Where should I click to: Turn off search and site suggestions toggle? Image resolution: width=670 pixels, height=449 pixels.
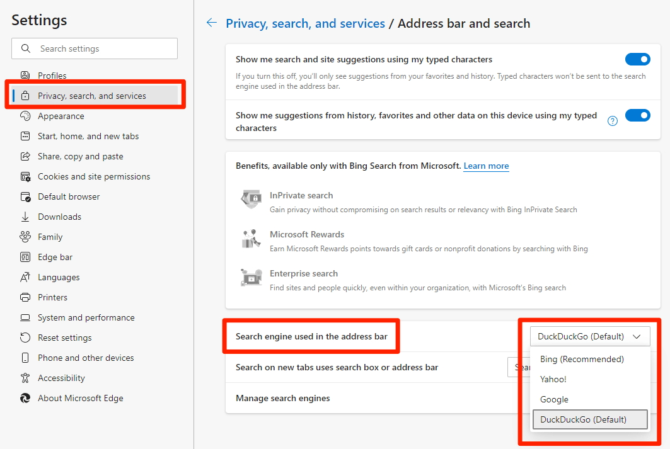pos(637,59)
